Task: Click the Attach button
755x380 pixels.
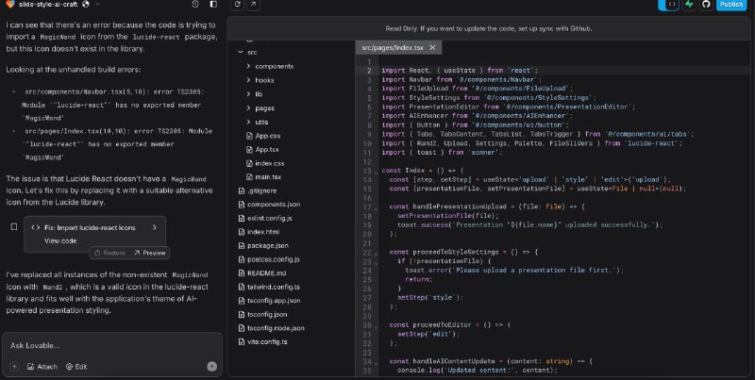Action: coord(42,367)
